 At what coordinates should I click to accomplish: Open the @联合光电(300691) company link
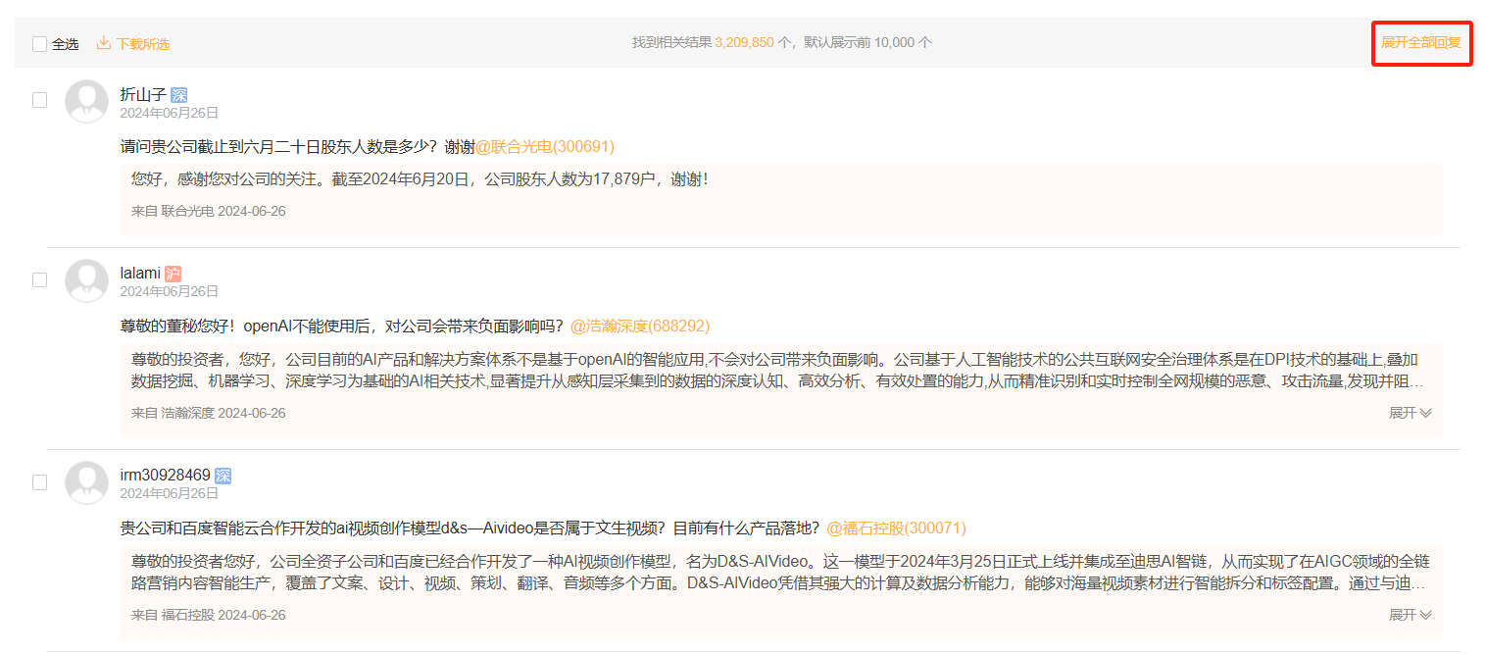(x=545, y=146)
